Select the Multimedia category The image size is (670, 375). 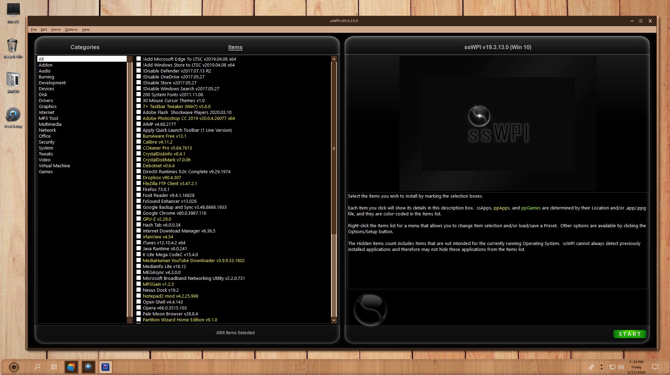[x=50, y=124]
